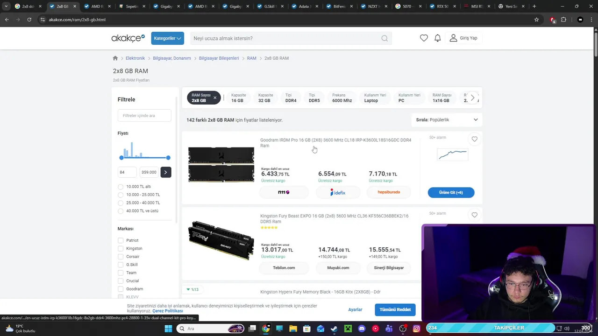Select Tipi DDR5 filter chip
Screen dimensions: 598x336
pyautogui.click(x=314, y=98)
